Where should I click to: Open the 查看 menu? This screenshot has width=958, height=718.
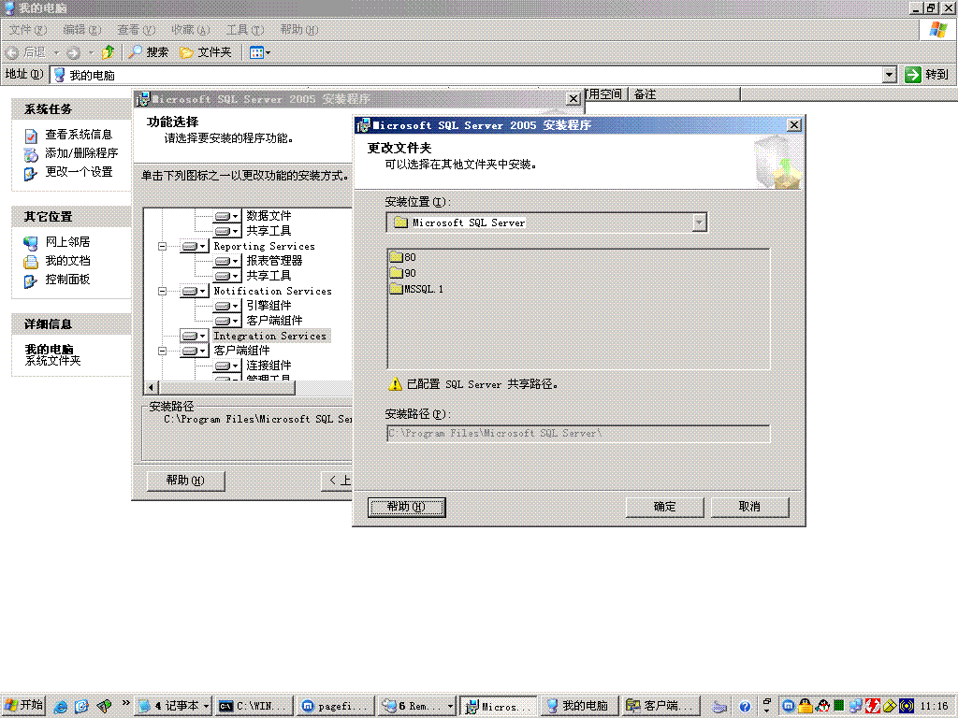coord(137,29)
